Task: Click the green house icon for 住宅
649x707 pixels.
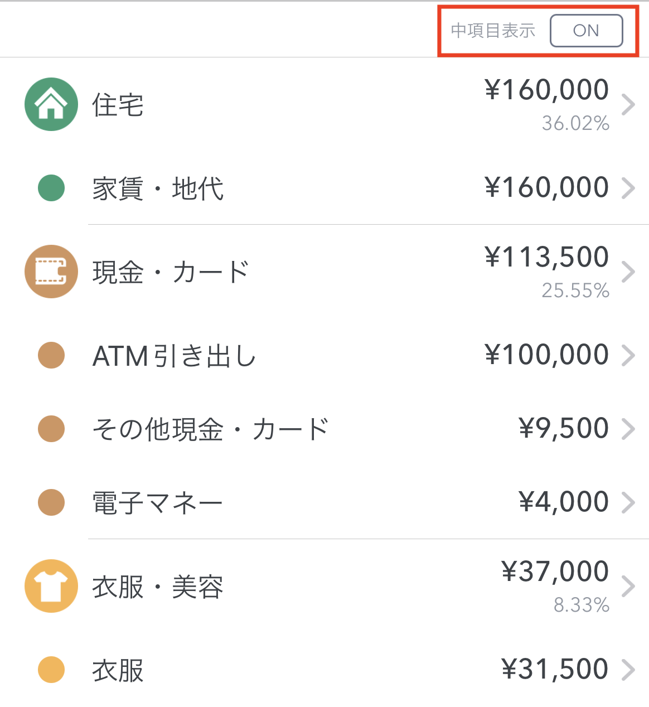Action: [51, 104]
